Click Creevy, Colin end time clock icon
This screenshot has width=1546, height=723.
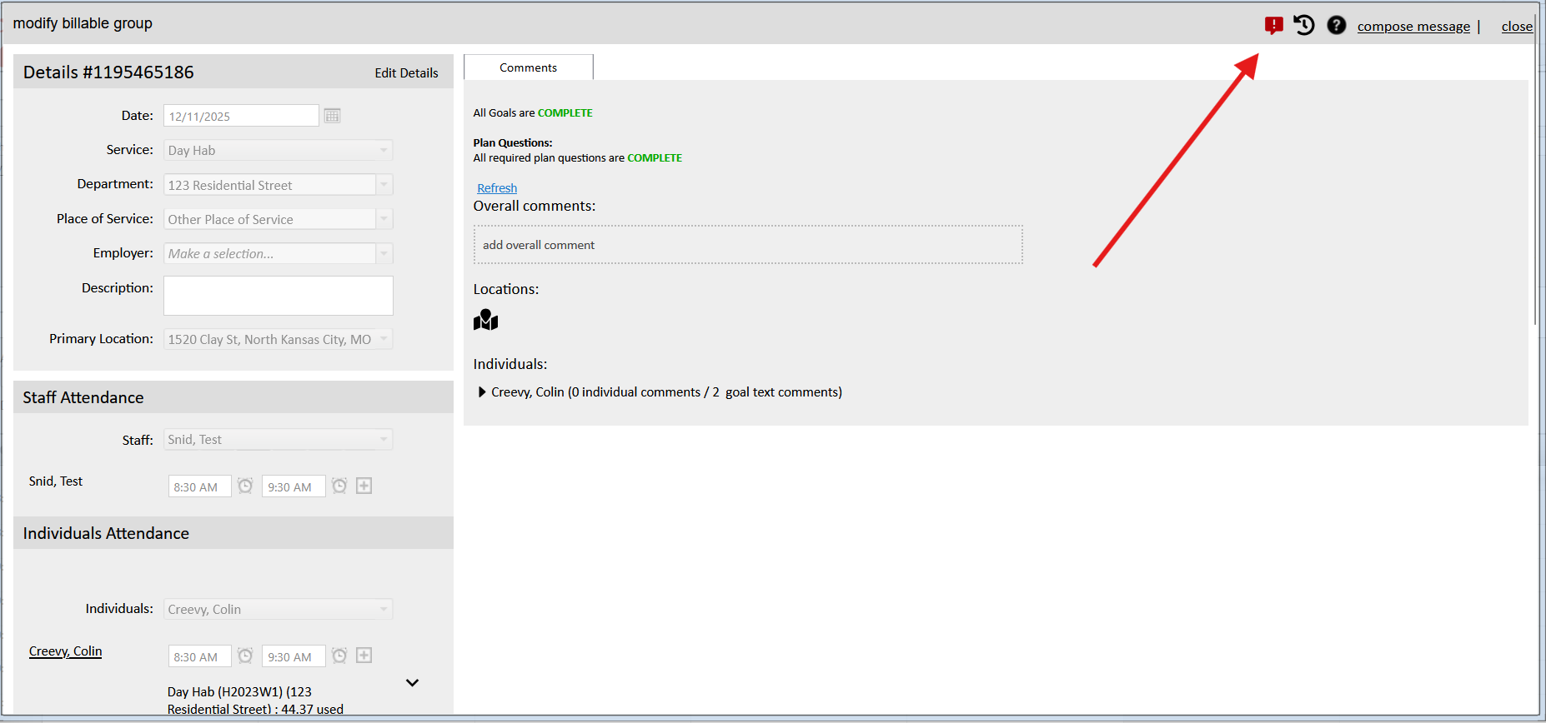[x=339, y=656]
